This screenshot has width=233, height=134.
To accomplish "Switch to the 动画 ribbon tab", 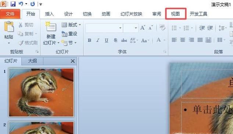I will 106,14.
